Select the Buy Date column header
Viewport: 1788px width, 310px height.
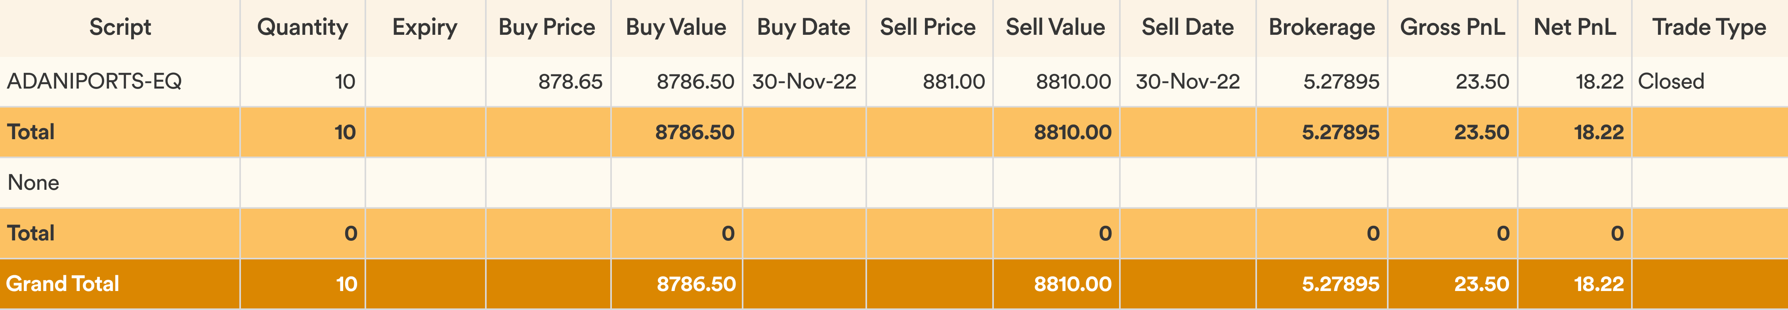[x=804, y=28]
